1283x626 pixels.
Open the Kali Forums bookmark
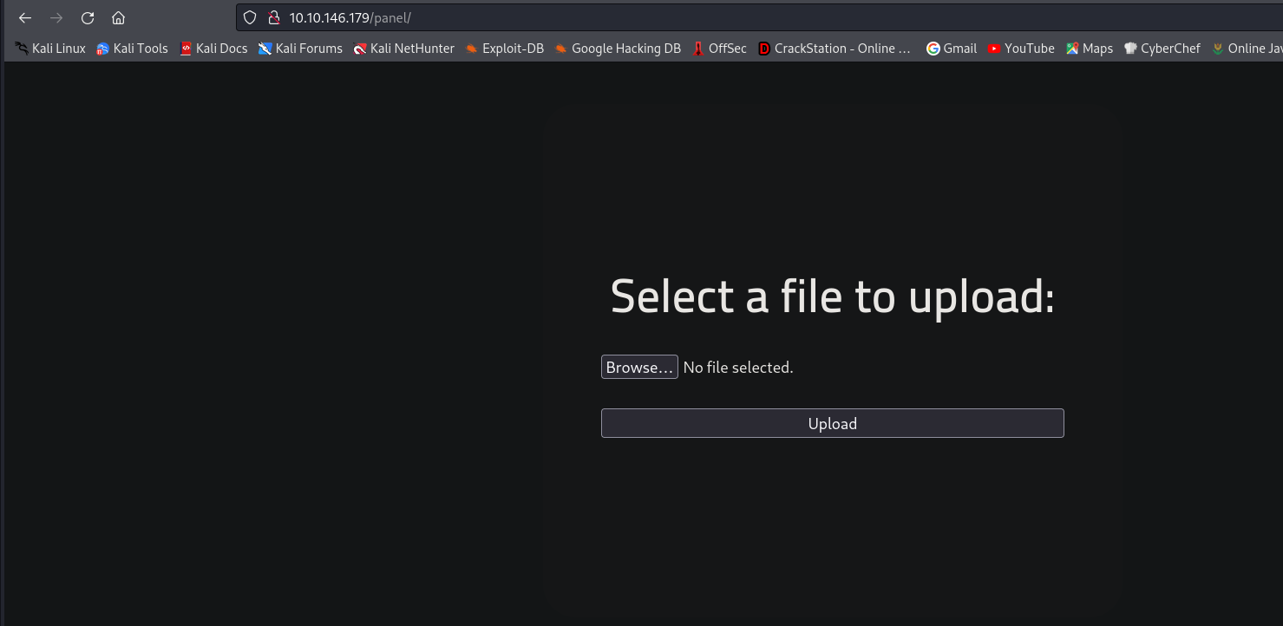(x=300, y=49)
